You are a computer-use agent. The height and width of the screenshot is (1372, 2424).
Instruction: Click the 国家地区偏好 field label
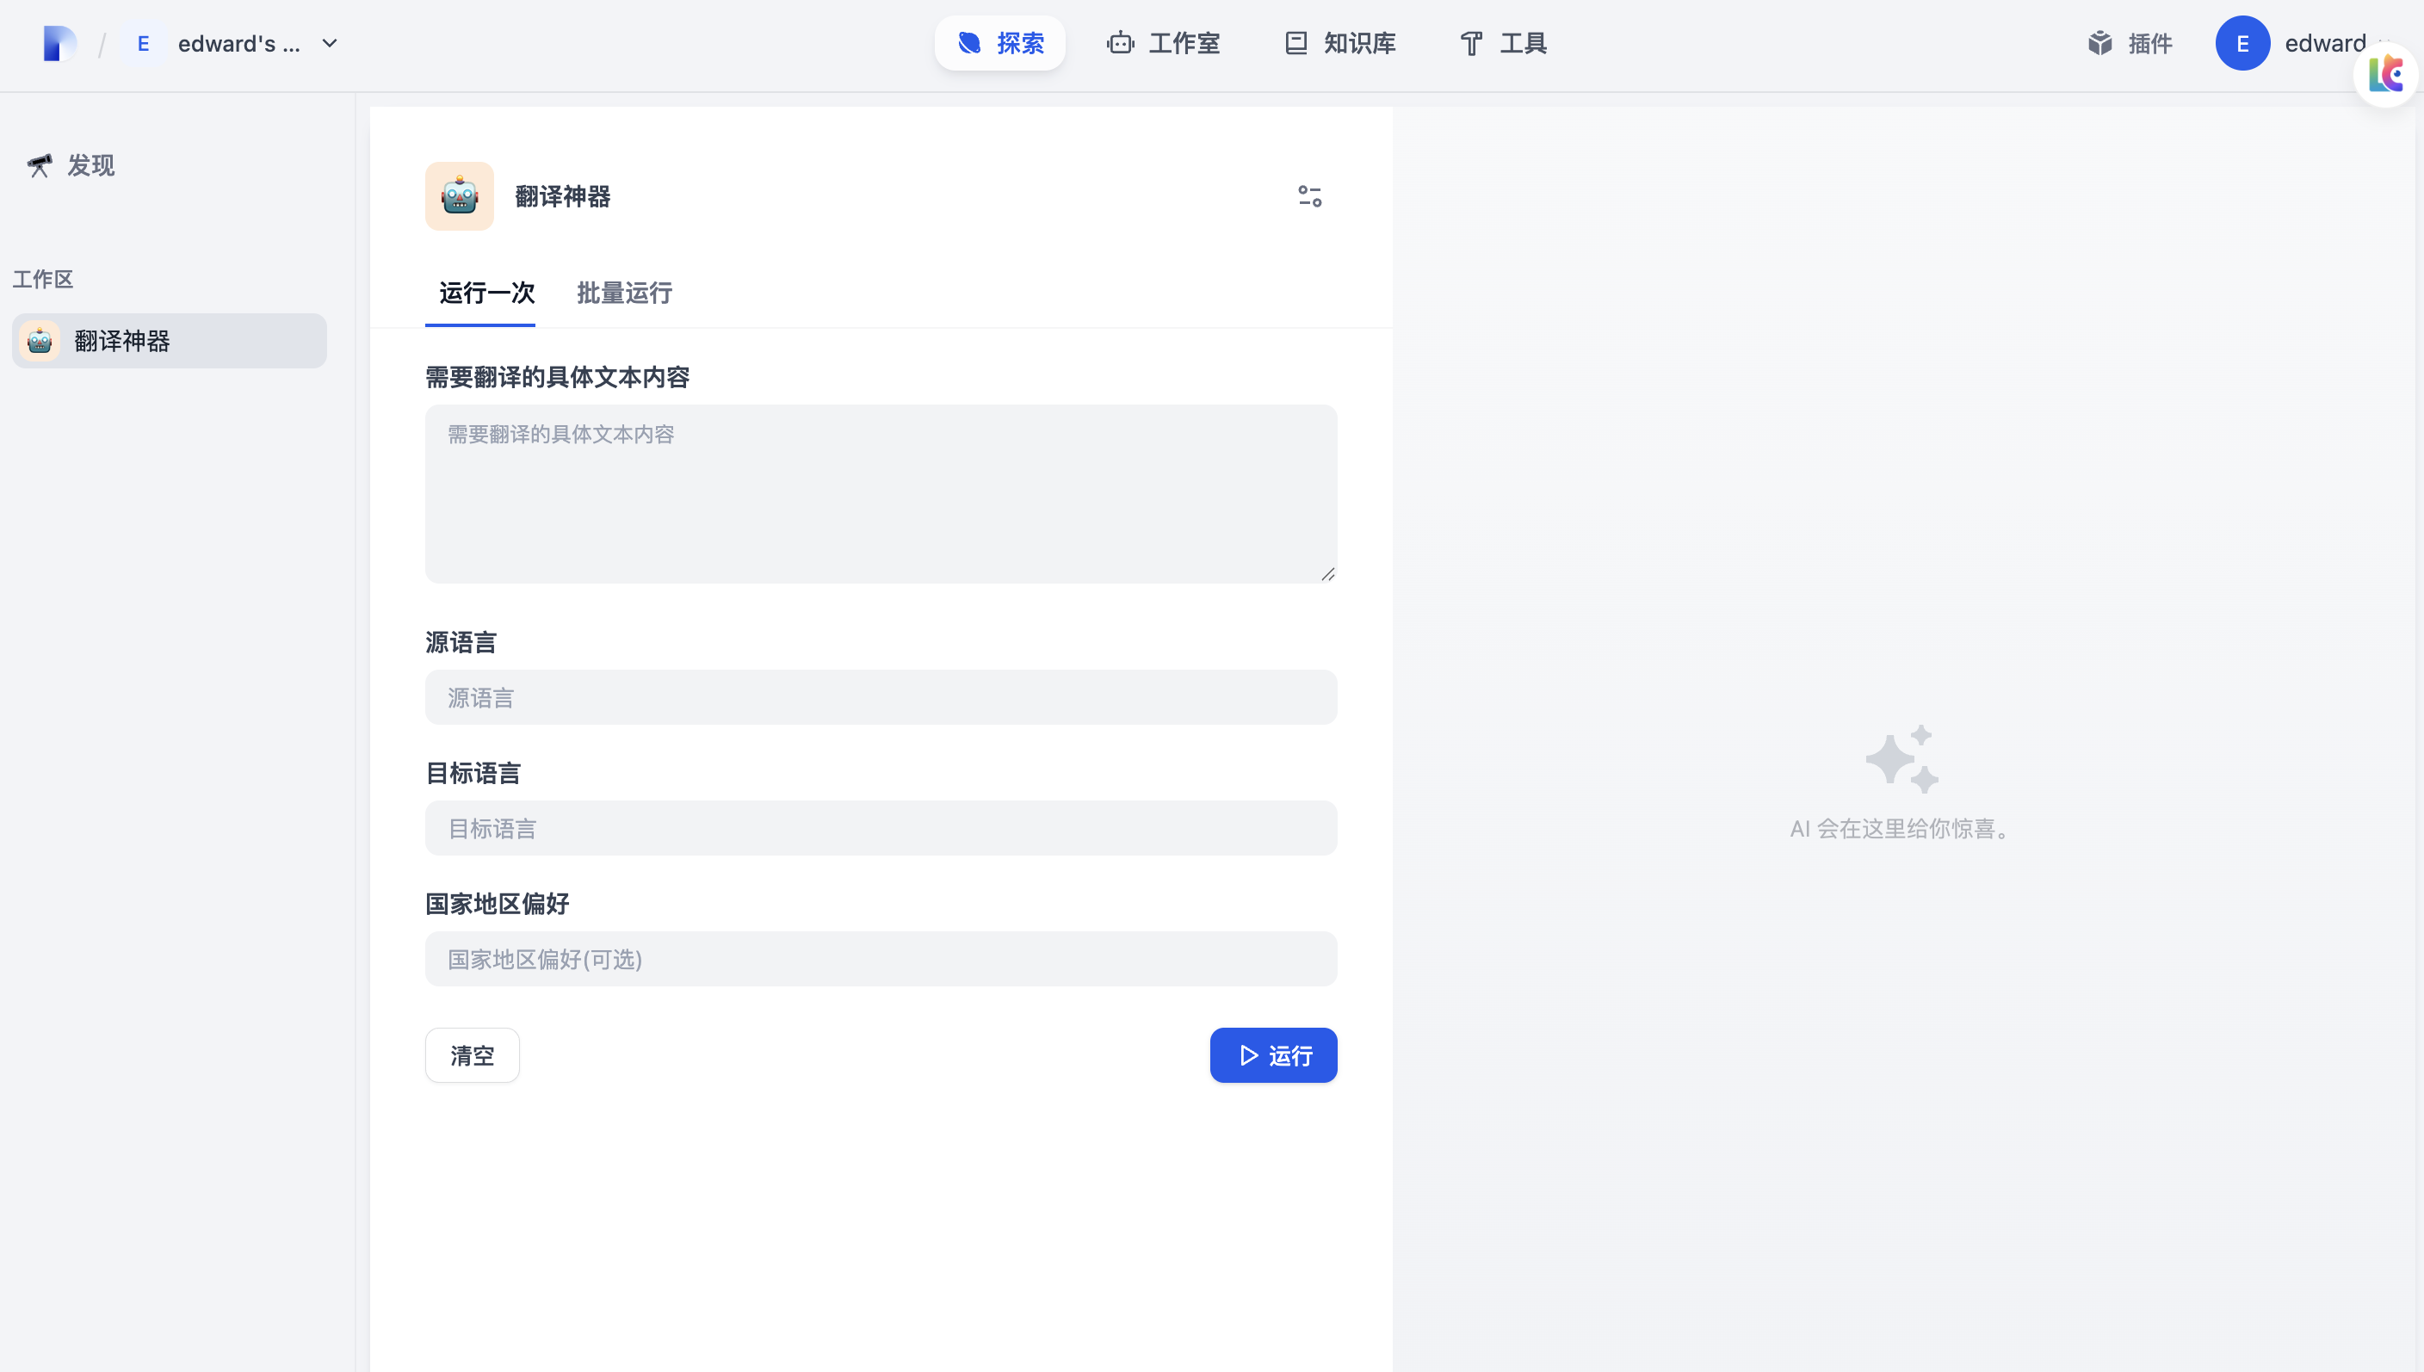498,905
